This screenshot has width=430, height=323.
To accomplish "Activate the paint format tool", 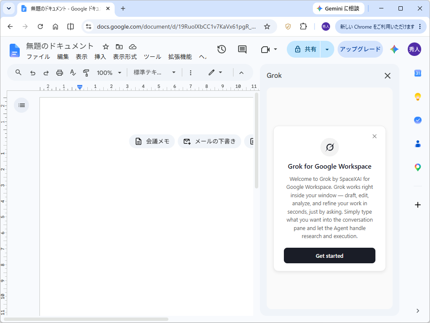I will (x=86, y=73).
